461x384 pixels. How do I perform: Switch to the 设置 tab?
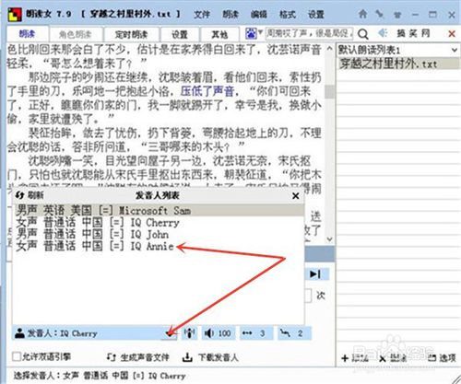(180, 34)
